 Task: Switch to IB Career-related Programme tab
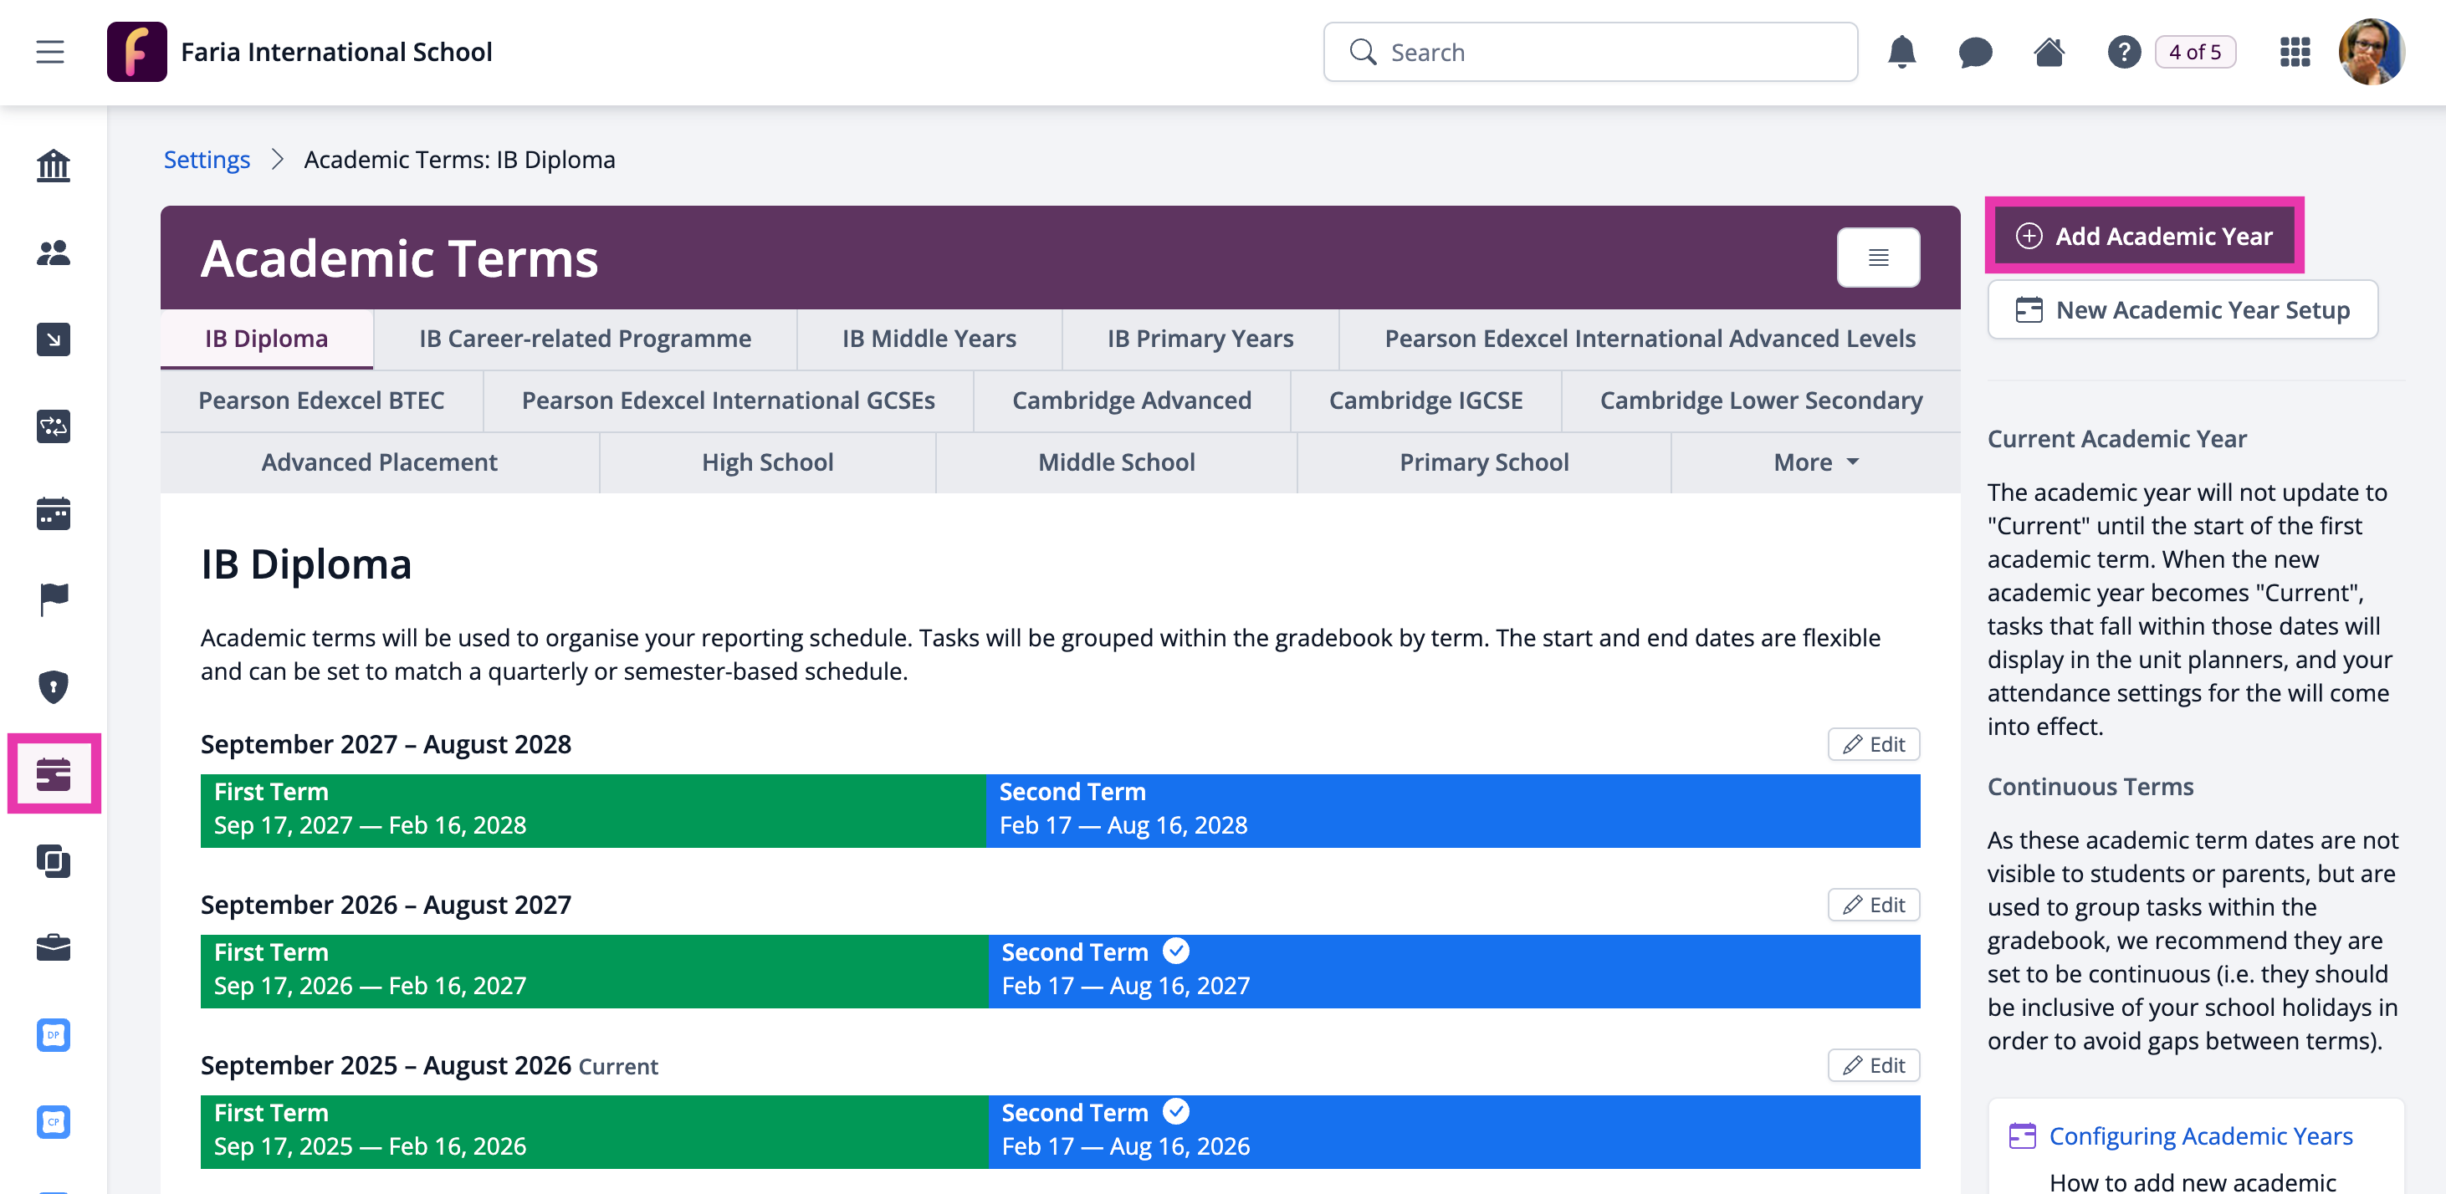pos(585,339)
